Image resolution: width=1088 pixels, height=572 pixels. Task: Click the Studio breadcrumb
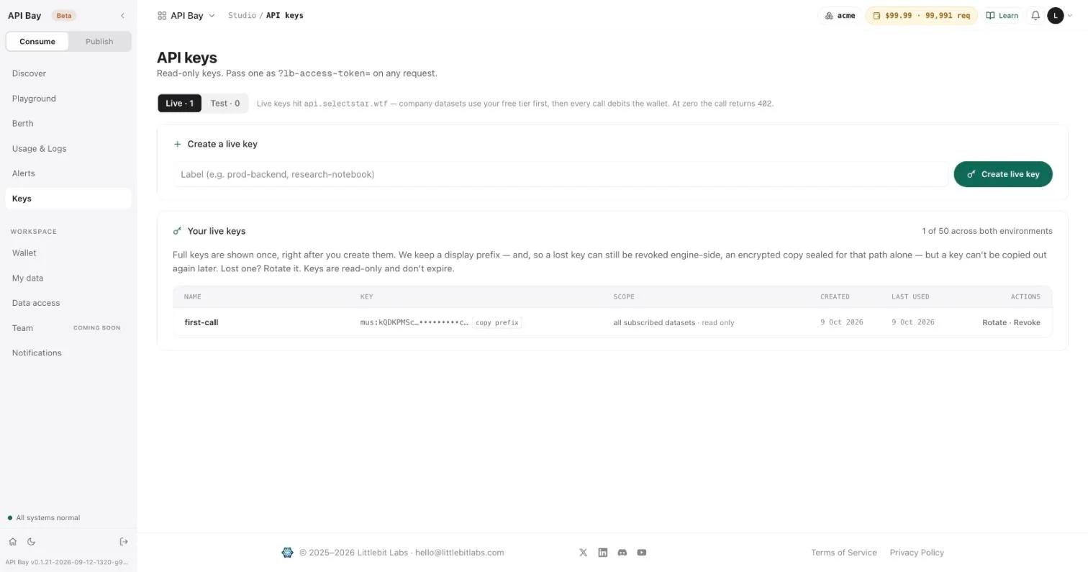pos(242,15)
